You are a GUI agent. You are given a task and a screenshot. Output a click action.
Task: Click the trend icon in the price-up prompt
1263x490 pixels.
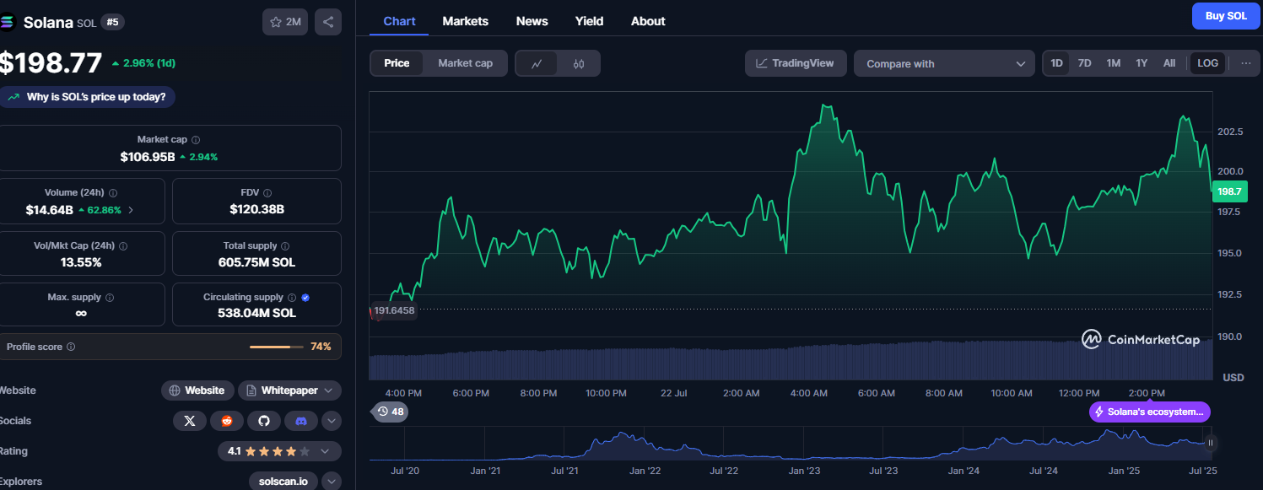coord(13,97)
